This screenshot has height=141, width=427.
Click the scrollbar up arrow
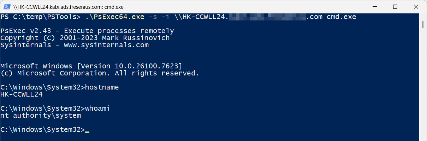pos(423,16)
